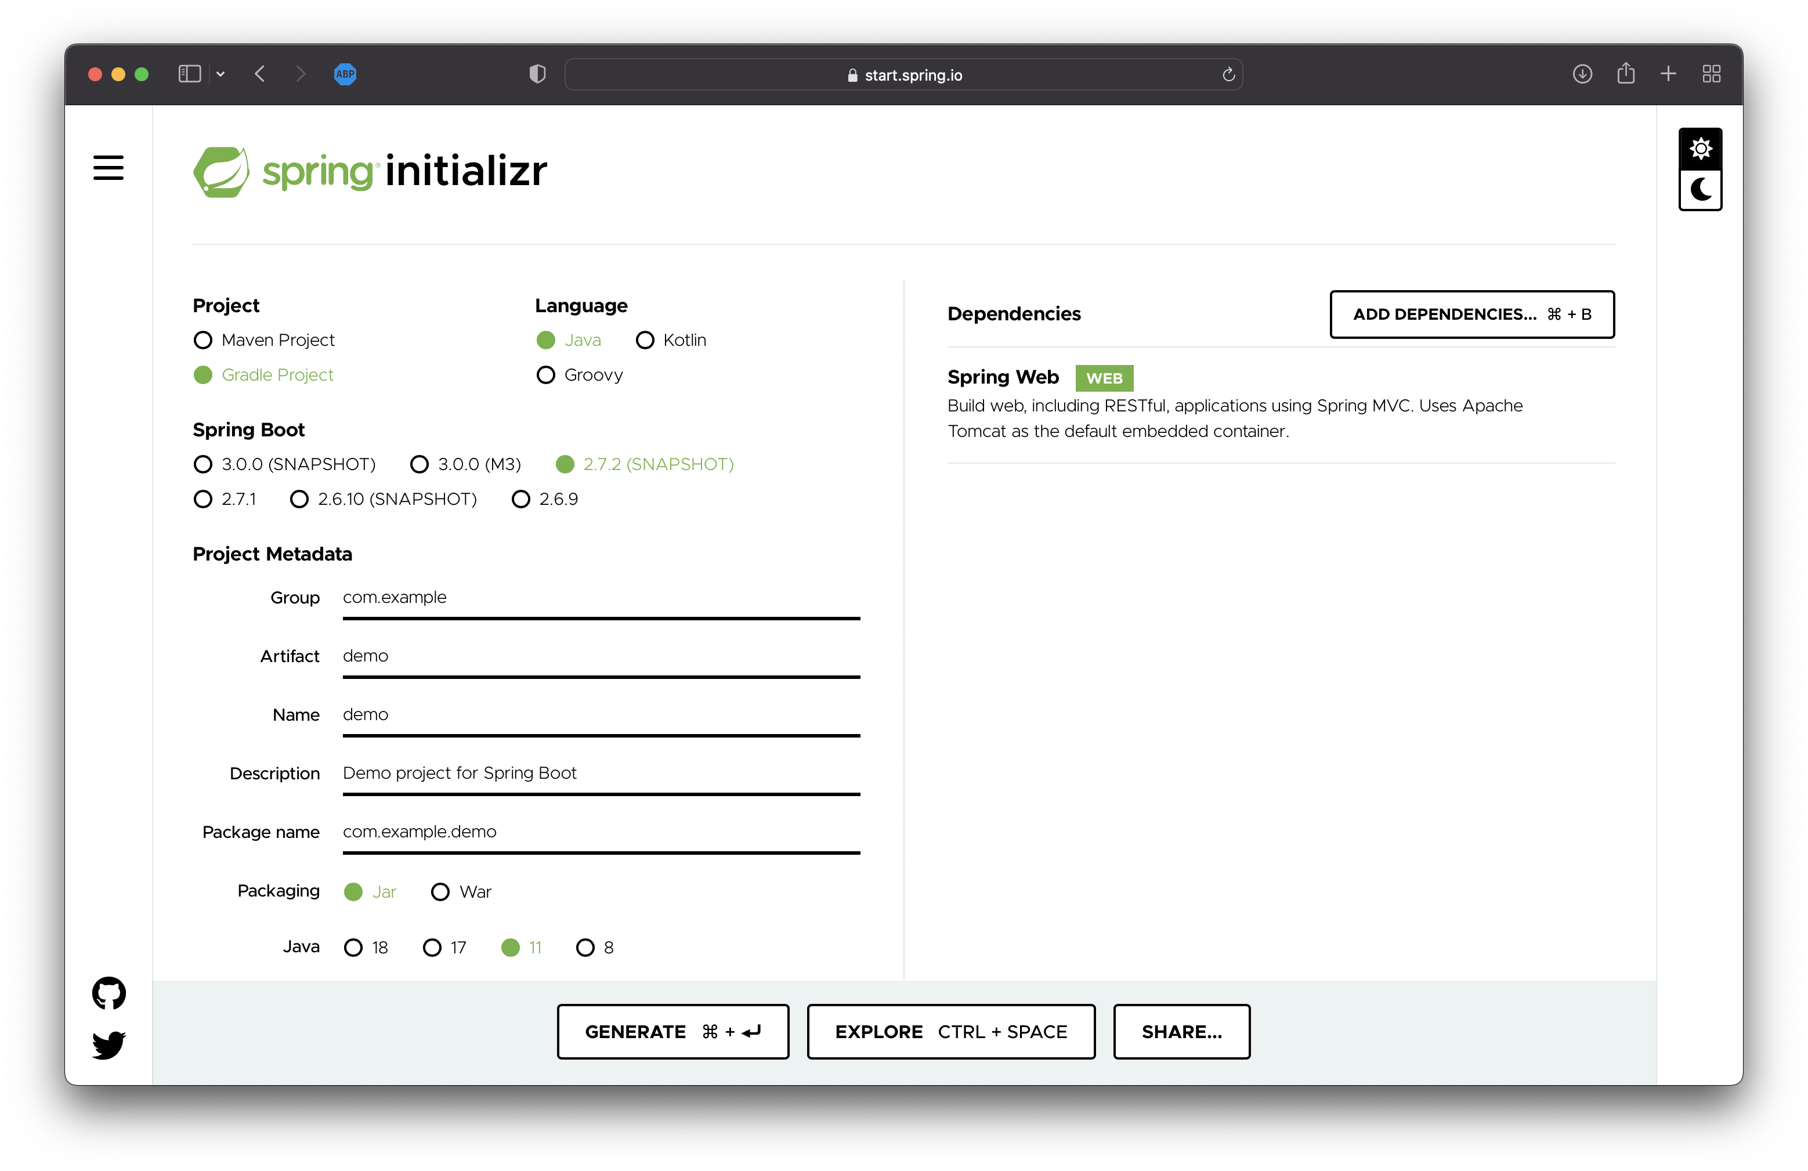
Task: Select Maven Project radio option
Action: (x=203, y=339)
